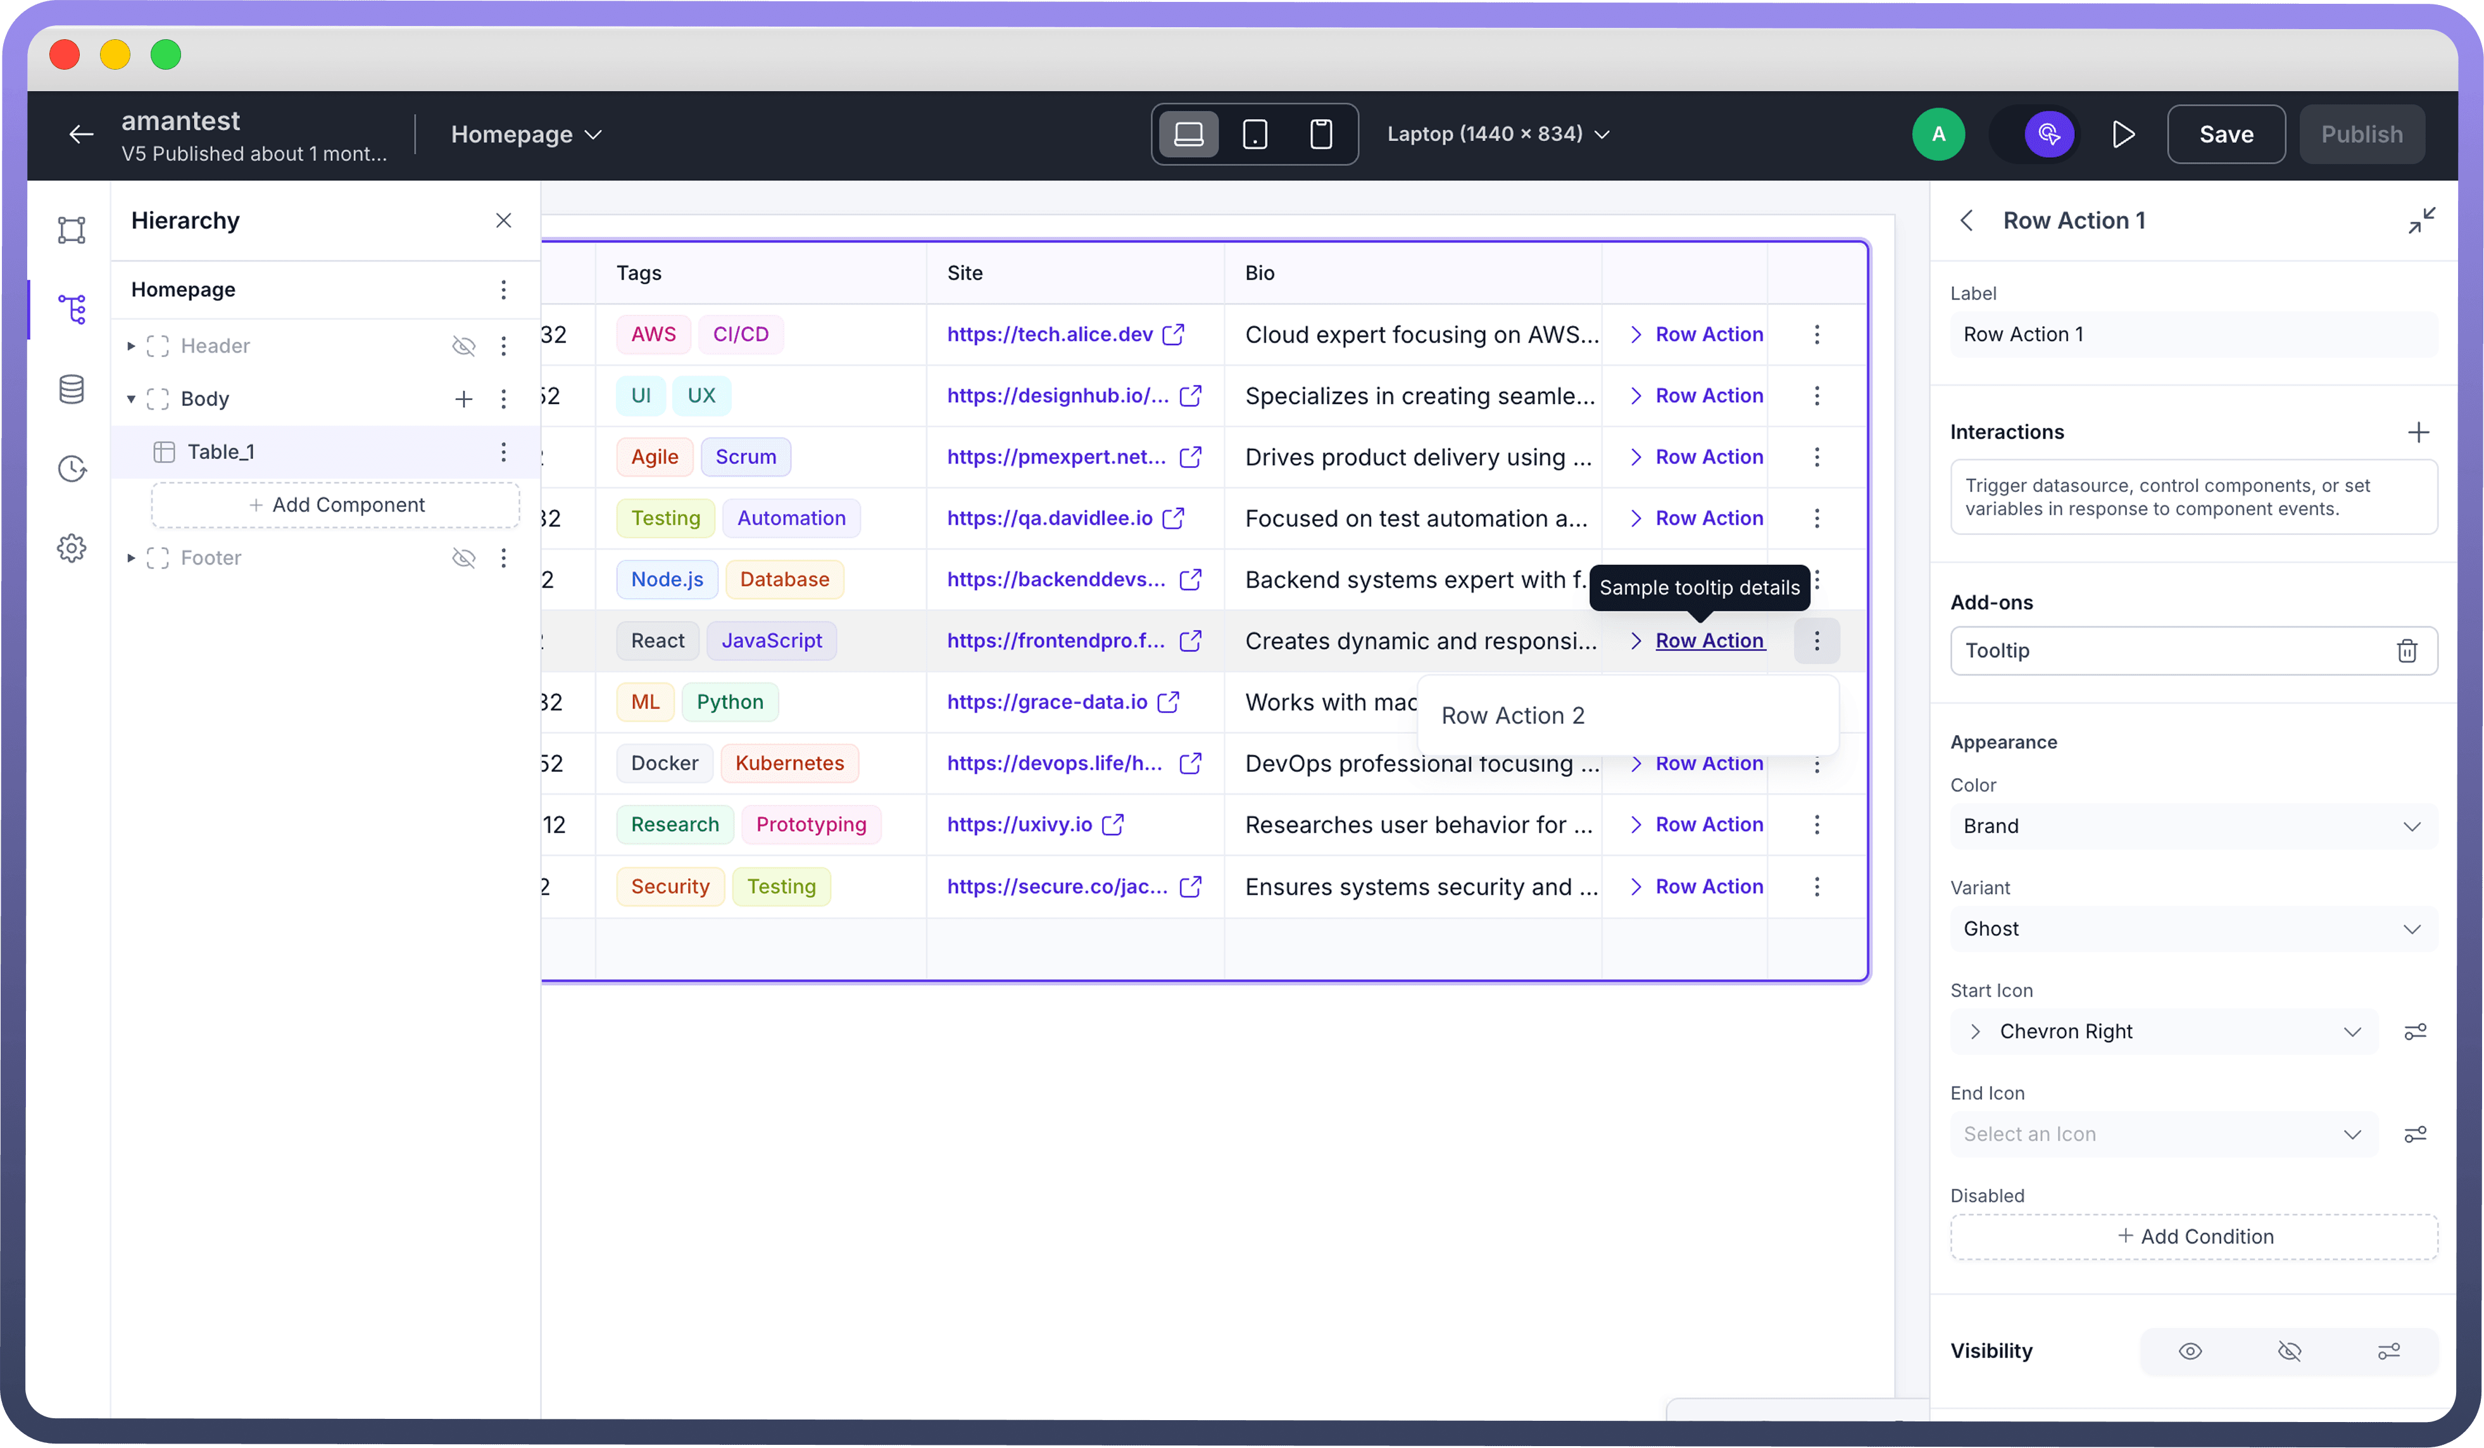Switch to tablet viewport icon

point(1254,134)
